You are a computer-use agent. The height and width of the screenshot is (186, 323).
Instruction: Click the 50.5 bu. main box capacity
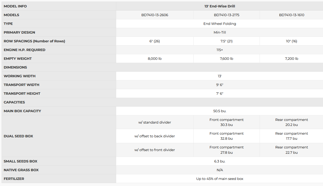[220, 111]
